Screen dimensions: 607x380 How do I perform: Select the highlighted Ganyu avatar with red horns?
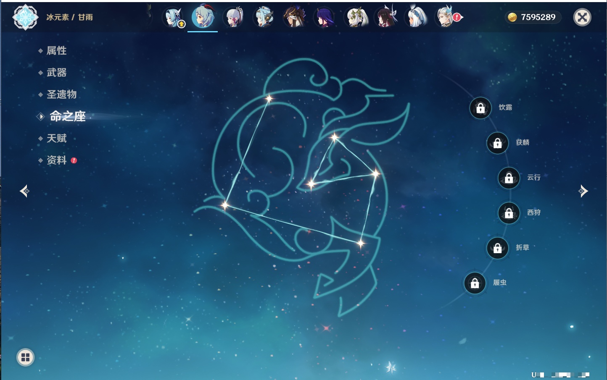coord(203,17)
